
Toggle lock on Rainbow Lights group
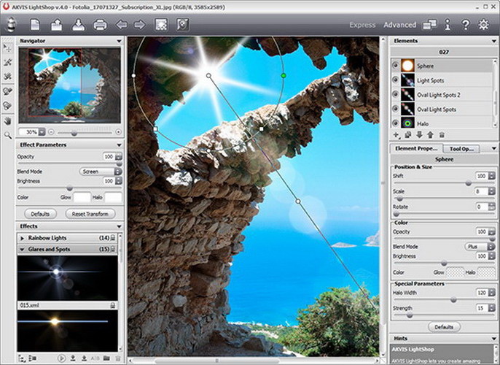(x=113, y=238)
